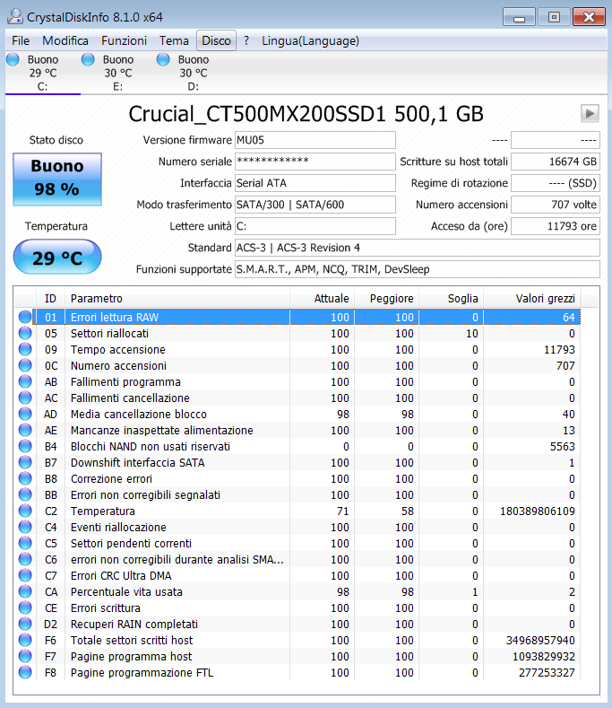
Task: Select the E: drive tab
Action: coord(118,73)
